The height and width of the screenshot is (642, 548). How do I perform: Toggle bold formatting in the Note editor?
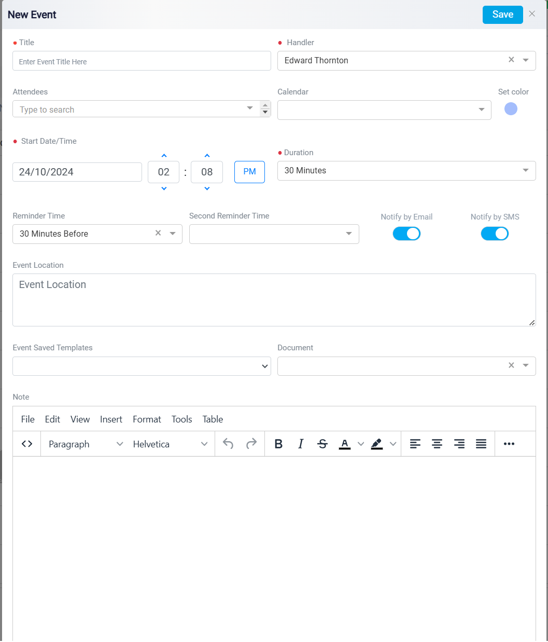click(278, 444)
